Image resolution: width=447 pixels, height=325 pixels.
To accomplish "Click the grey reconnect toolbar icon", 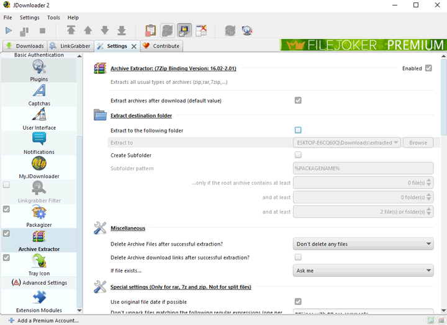I will click(230, 30).
